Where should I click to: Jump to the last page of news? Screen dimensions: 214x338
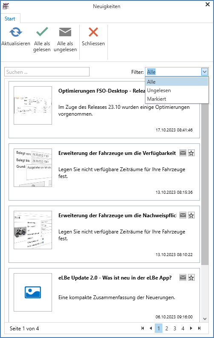pyautogui.click(x=199, y=328)
